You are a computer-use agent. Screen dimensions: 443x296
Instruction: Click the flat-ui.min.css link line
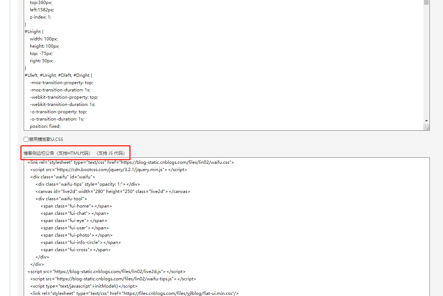135,293
